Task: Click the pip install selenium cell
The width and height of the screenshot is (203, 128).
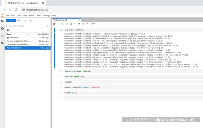Action: (133, 30)
